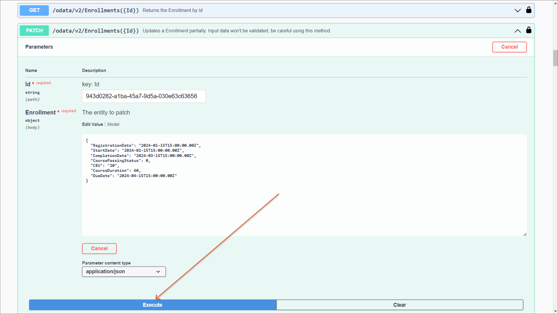Screen dimensions: 558x314
Task: Switch to the Model tab
Action: coord(113,124)
